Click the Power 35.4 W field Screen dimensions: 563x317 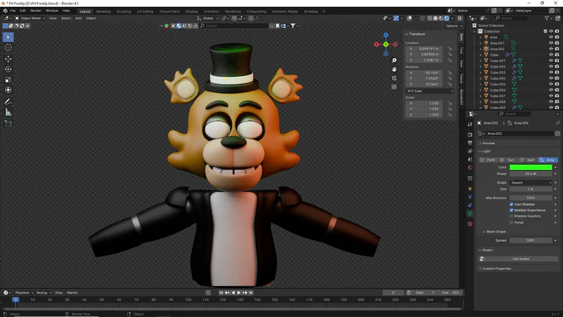[x=530, y=174]
